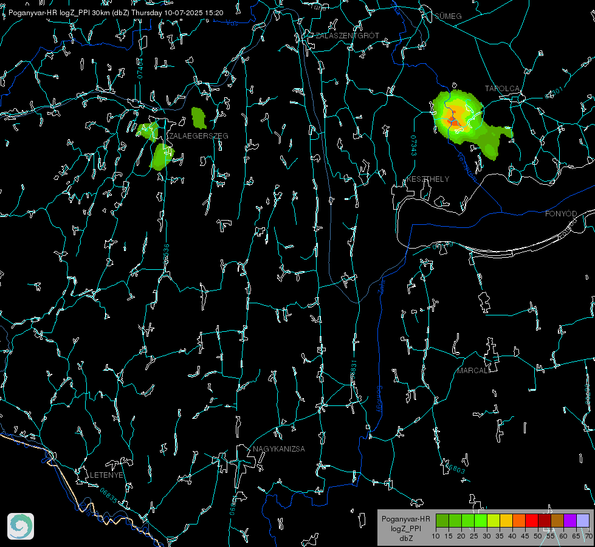Screen dimensions: 595x547
Task: Select the 55–60 dBZ brown swatch
Action: click(557, 520)
